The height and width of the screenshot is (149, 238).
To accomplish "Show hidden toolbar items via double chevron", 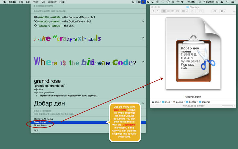I will [234, 11].
